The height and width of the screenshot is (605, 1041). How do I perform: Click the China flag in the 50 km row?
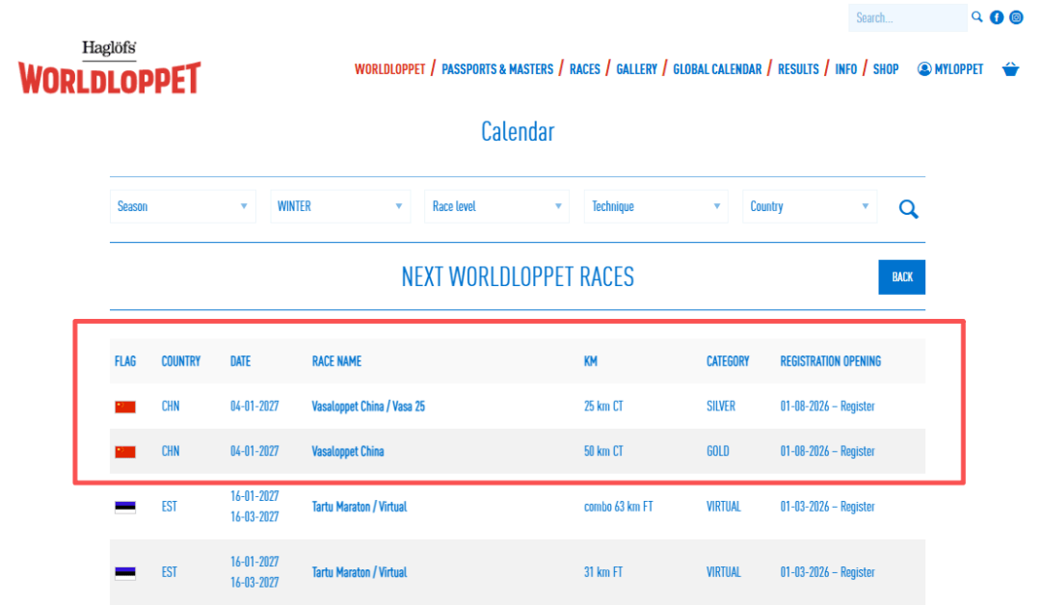point(124,452)
